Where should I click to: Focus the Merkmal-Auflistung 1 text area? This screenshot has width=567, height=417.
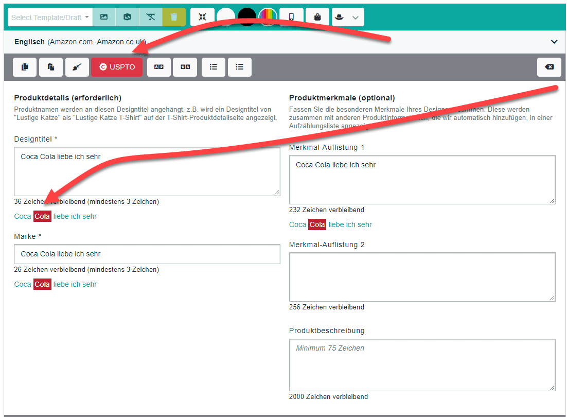pyautogui.click(x=422, y=180)
